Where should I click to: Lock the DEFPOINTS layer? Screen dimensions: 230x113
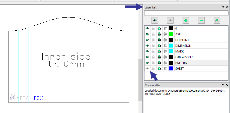pos(153,40)
